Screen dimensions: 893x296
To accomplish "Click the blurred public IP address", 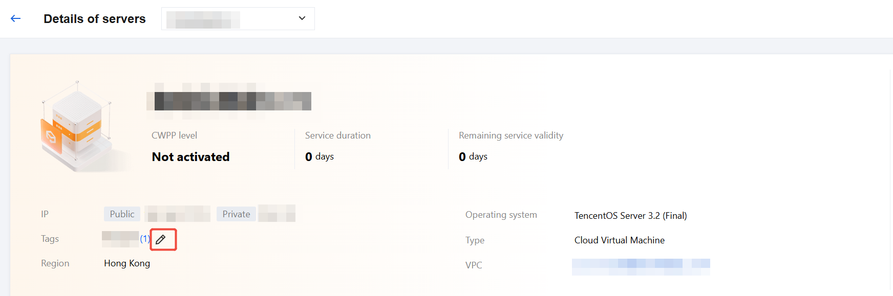I will [178, 214].
